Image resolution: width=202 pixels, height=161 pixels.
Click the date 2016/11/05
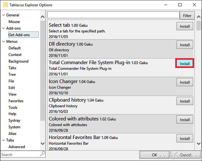coord(58,37)
